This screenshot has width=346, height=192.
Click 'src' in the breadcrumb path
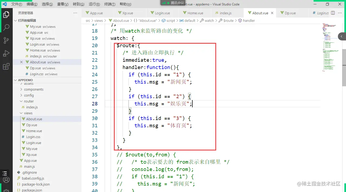[88, 20]
